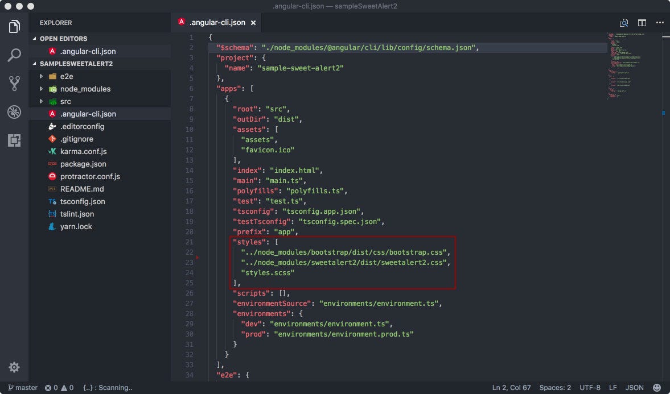
Task: Click the bootstrap.css path string
Action: pyautogui.click(x=344, y=252)
